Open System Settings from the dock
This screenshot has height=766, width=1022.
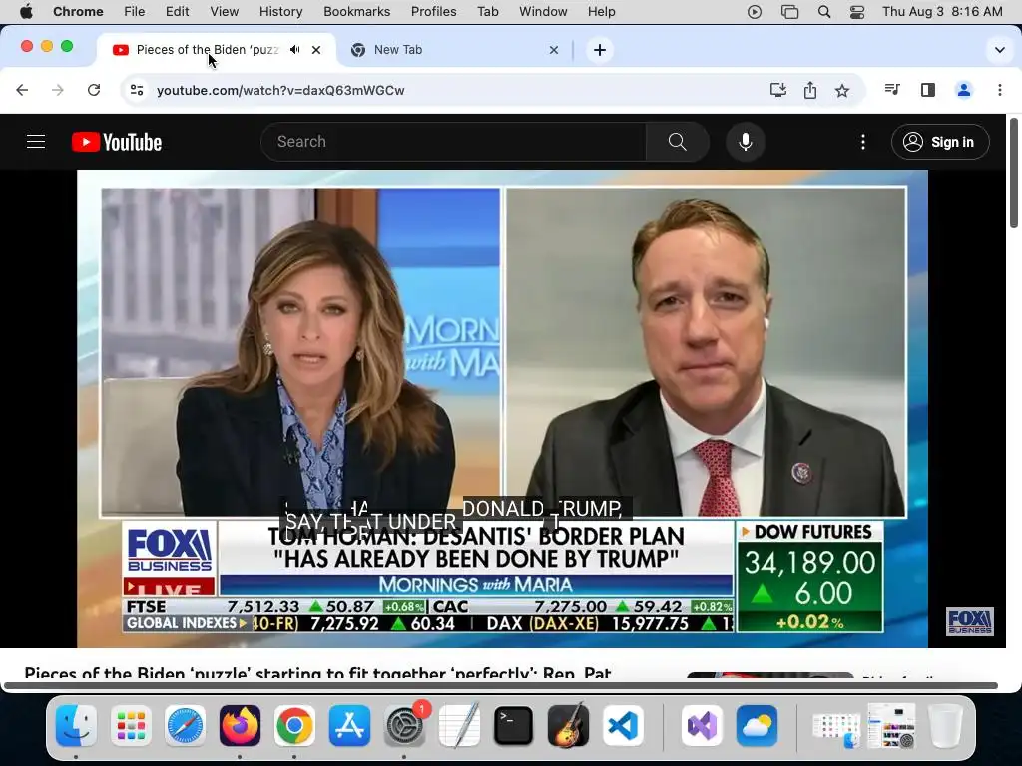click(404, 725)
